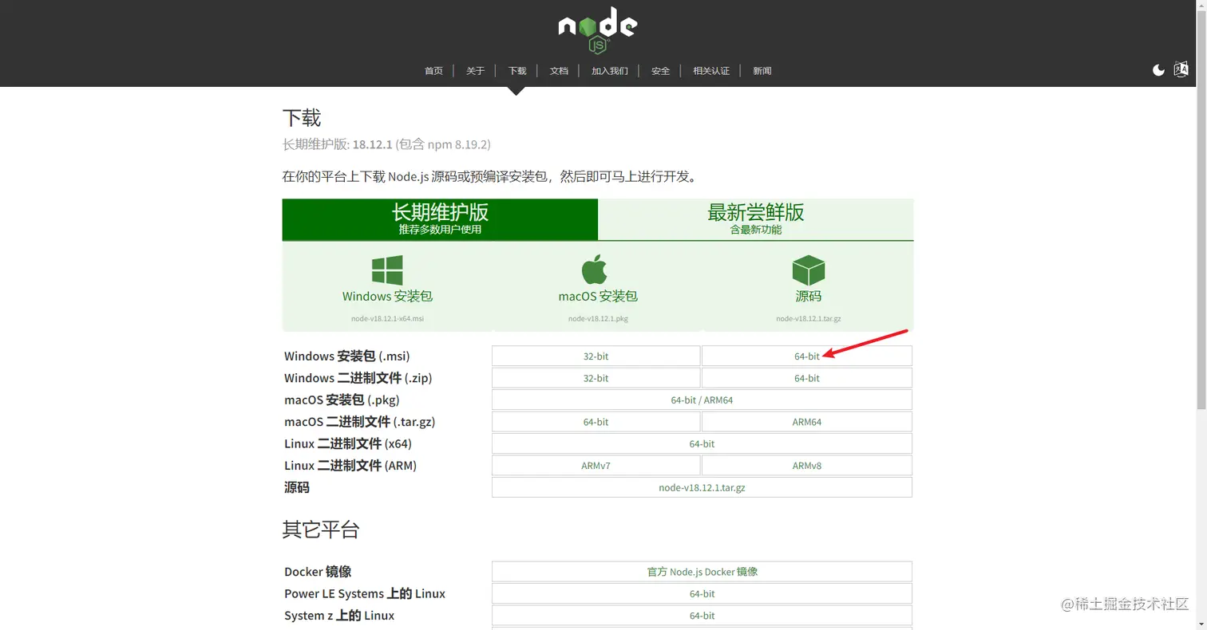Click node-v18.12.1.pkg filename text
This screenshot has height=630, width=1207.
598,318
